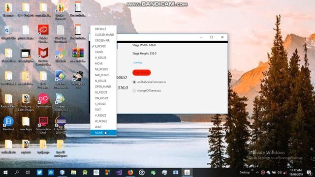The height and width of the screenshot is (177, 315).
Task: Open the Windows Start menu
Action: point(5,173)
